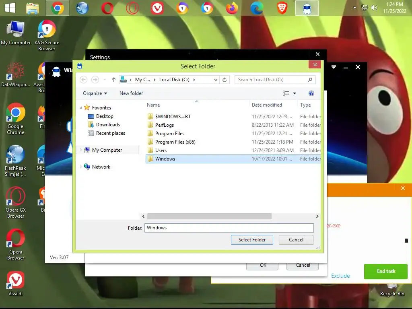The image size is (412, 309).
Task: Select the Program Files folder row
Action: [233, 134]
